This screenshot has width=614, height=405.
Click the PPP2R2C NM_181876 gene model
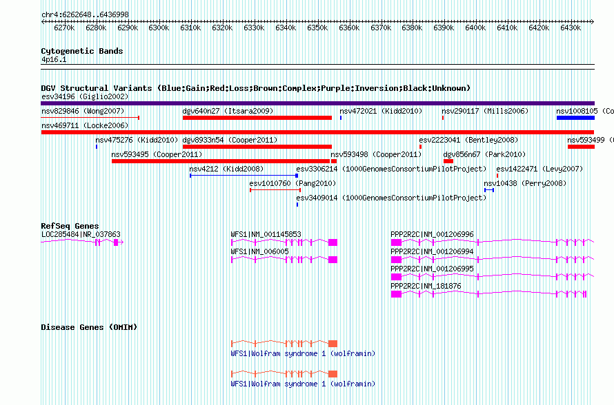click(x=488, y=294)
